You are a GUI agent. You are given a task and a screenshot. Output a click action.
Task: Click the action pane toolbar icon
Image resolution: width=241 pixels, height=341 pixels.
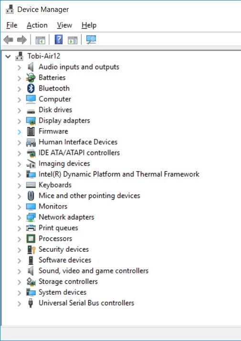pyautogui.click(x=73, y=40)
